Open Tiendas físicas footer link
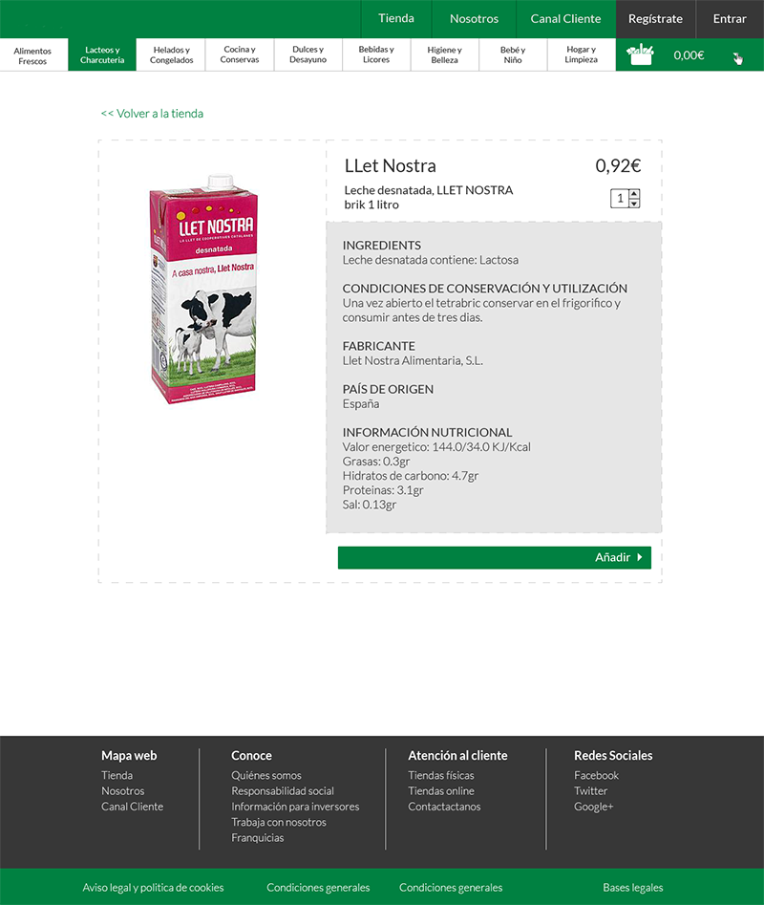Image resolution: width=764 pixels, height=905 pixels. tap(441, 775)
